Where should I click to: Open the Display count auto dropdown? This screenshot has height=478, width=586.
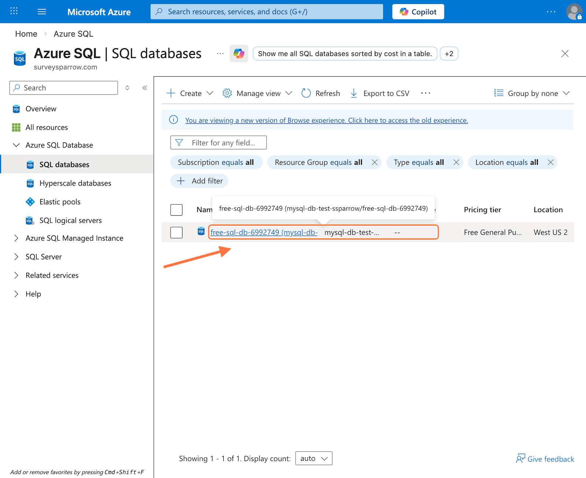(x=314, y=458)
